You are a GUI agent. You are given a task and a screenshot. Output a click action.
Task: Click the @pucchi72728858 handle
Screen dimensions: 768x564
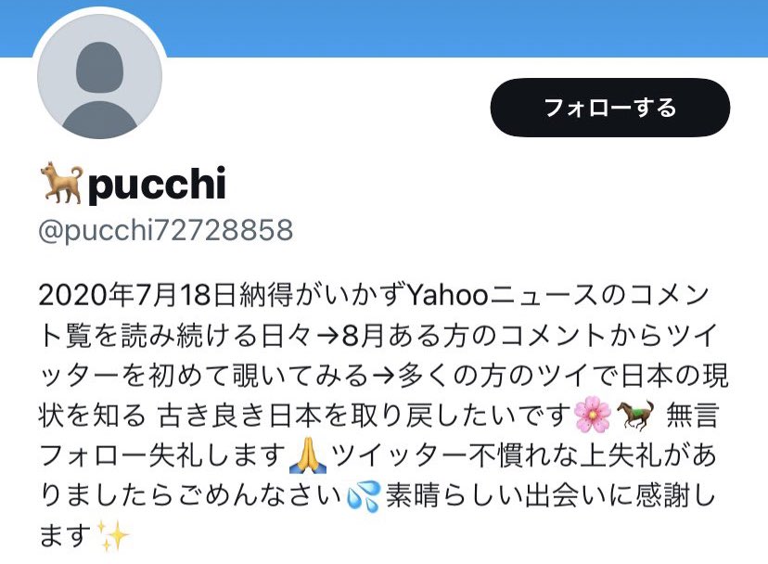coord(165,230)
